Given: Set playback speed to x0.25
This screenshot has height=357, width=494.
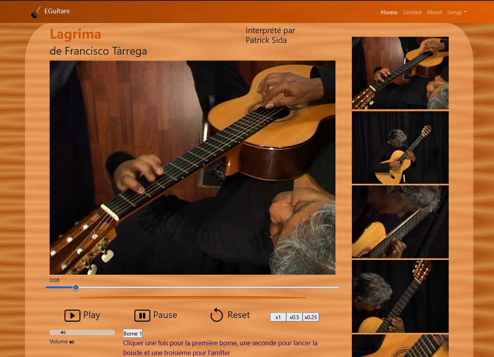Looking at the screenshot, I should point(311,317).
